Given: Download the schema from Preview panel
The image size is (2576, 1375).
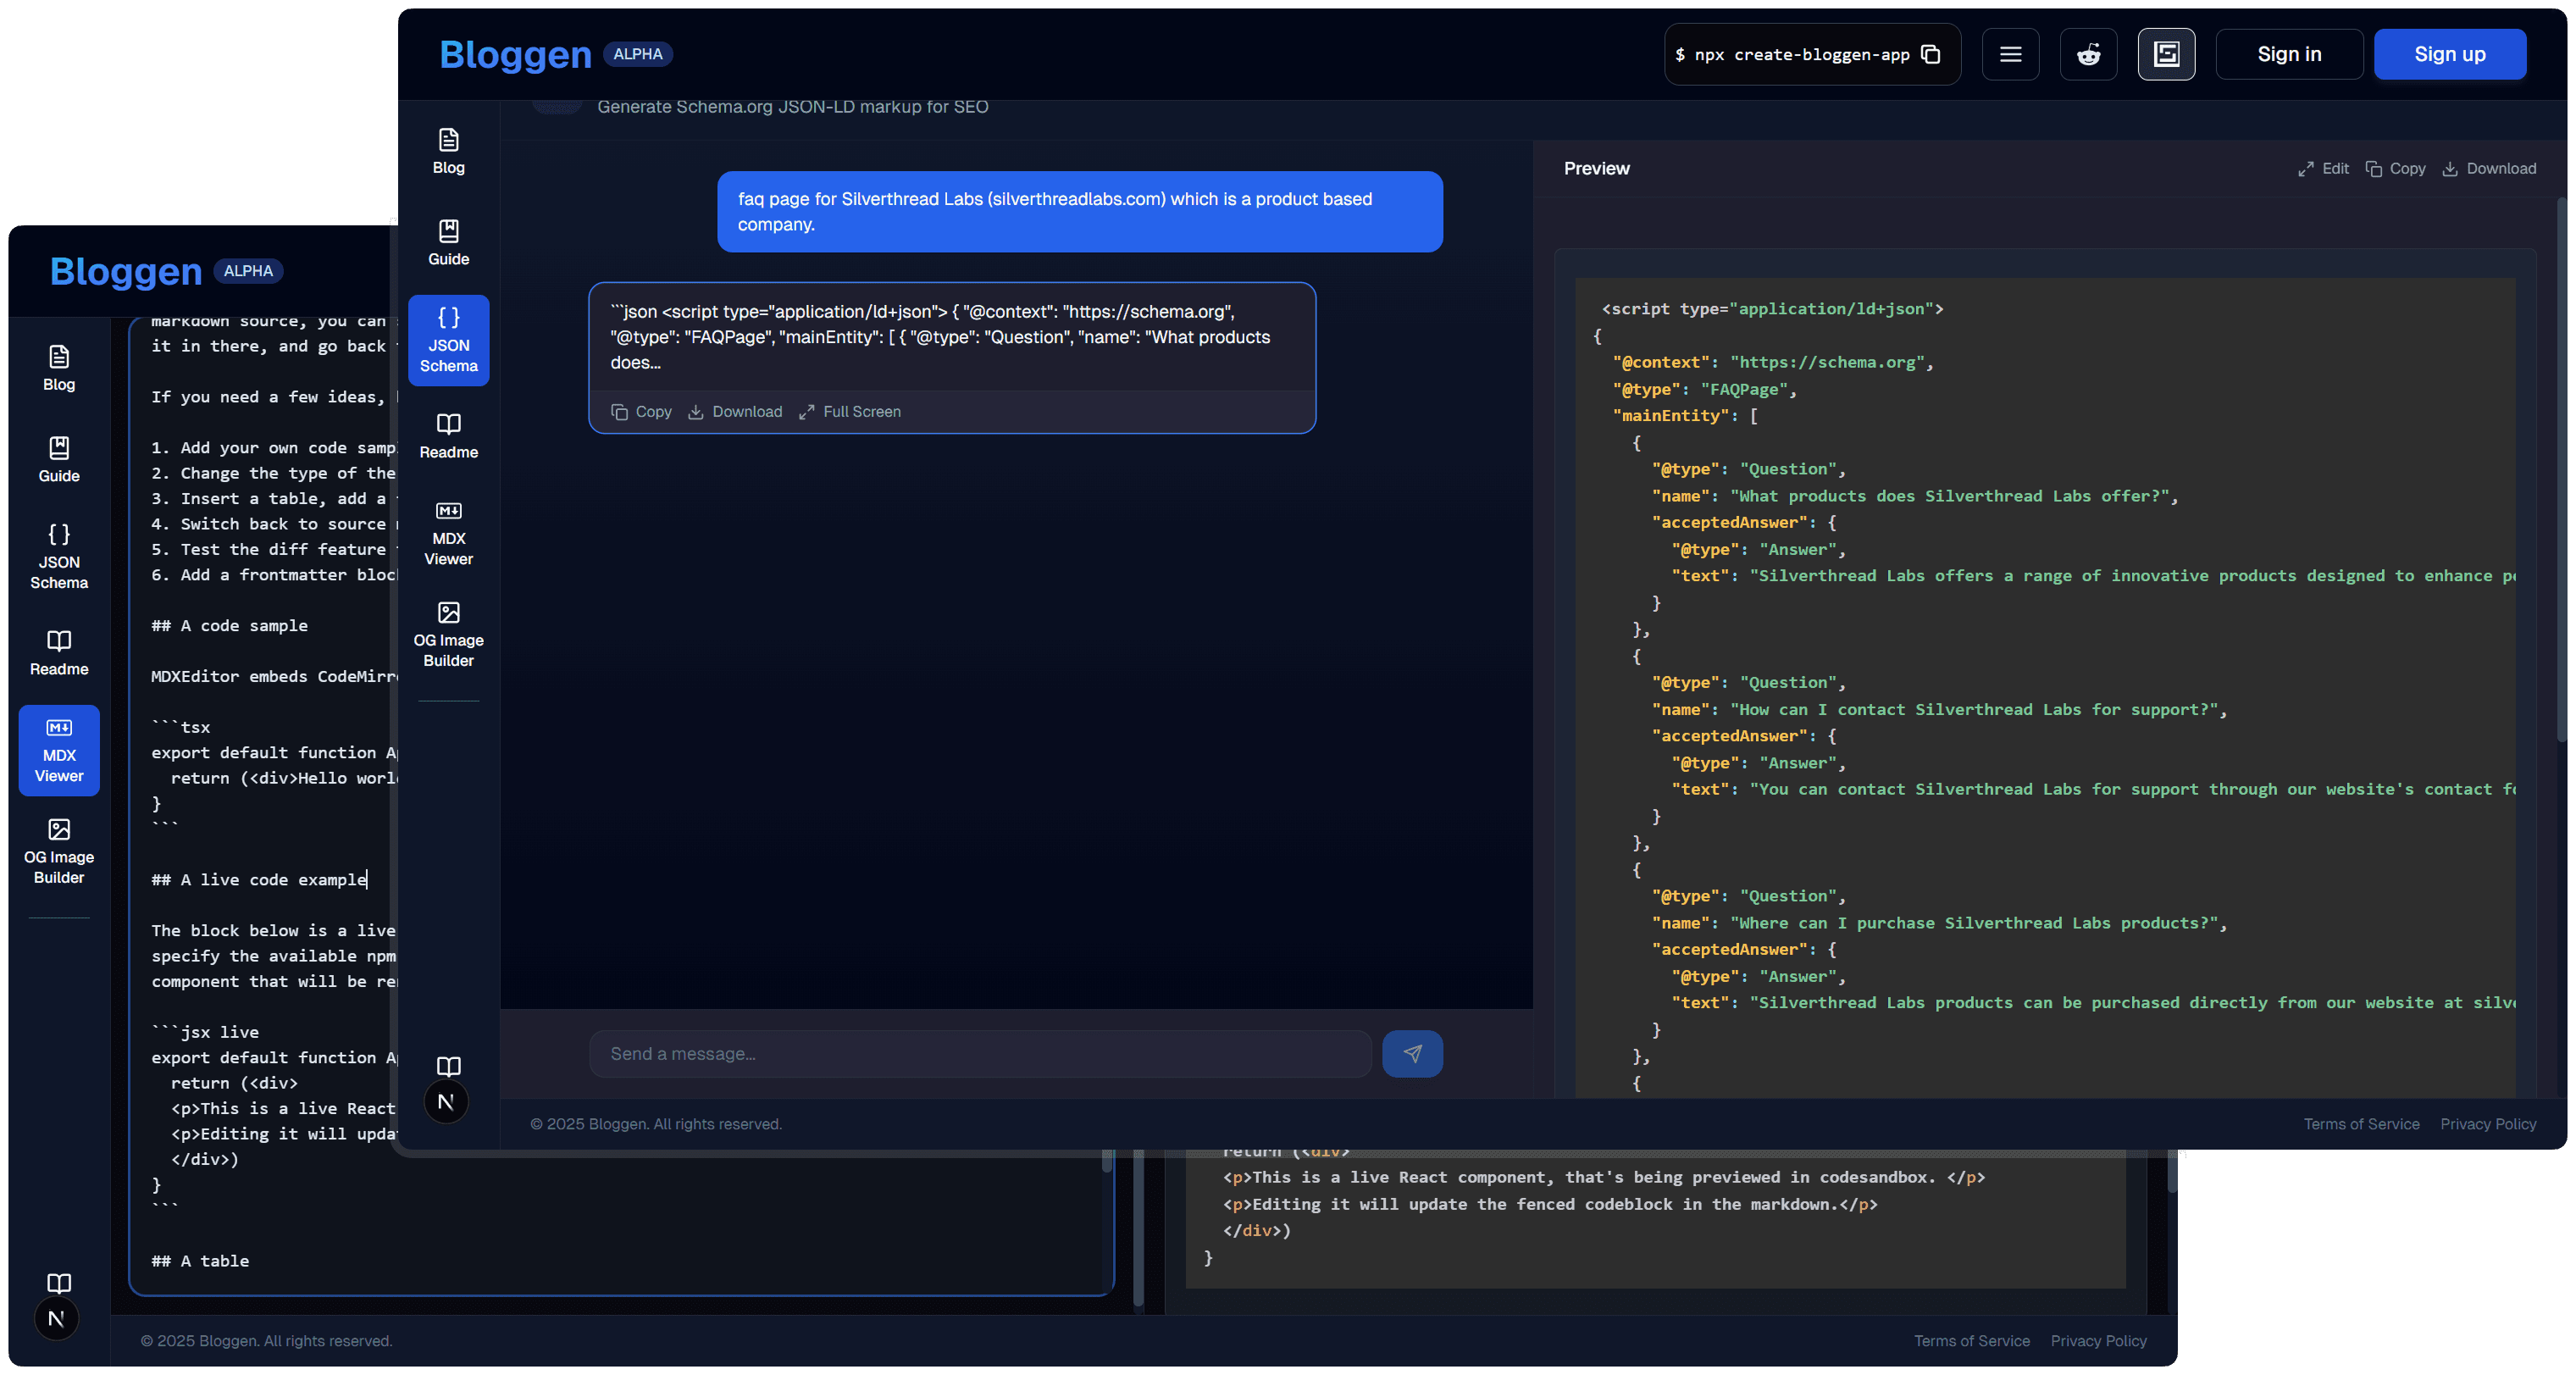Looking at the screenshot, I should point(2489,169).
